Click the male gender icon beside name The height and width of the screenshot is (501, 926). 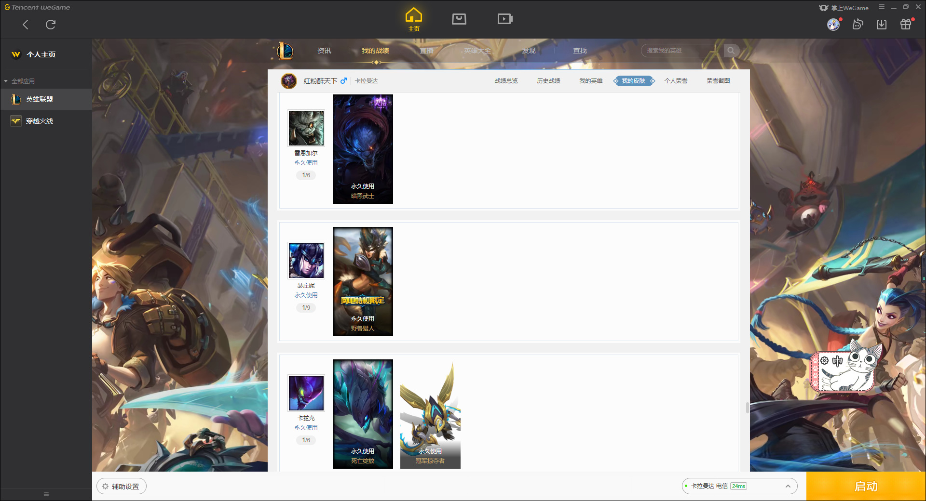pos(343,81)
